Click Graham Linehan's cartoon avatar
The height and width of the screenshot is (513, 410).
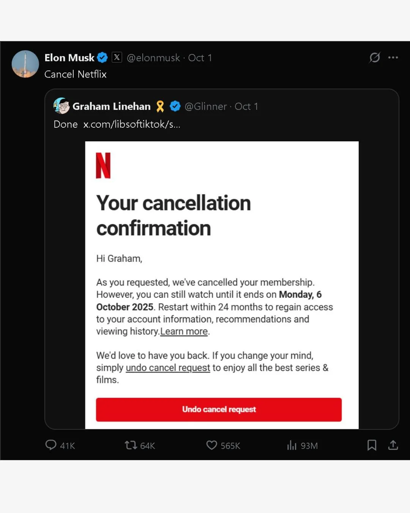coord(61,106)
